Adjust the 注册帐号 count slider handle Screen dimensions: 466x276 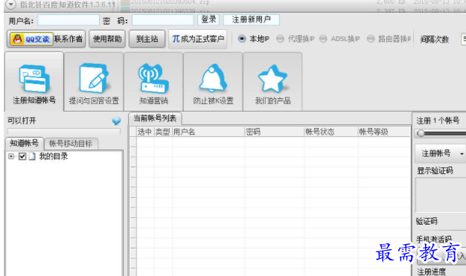click(421, 133)
